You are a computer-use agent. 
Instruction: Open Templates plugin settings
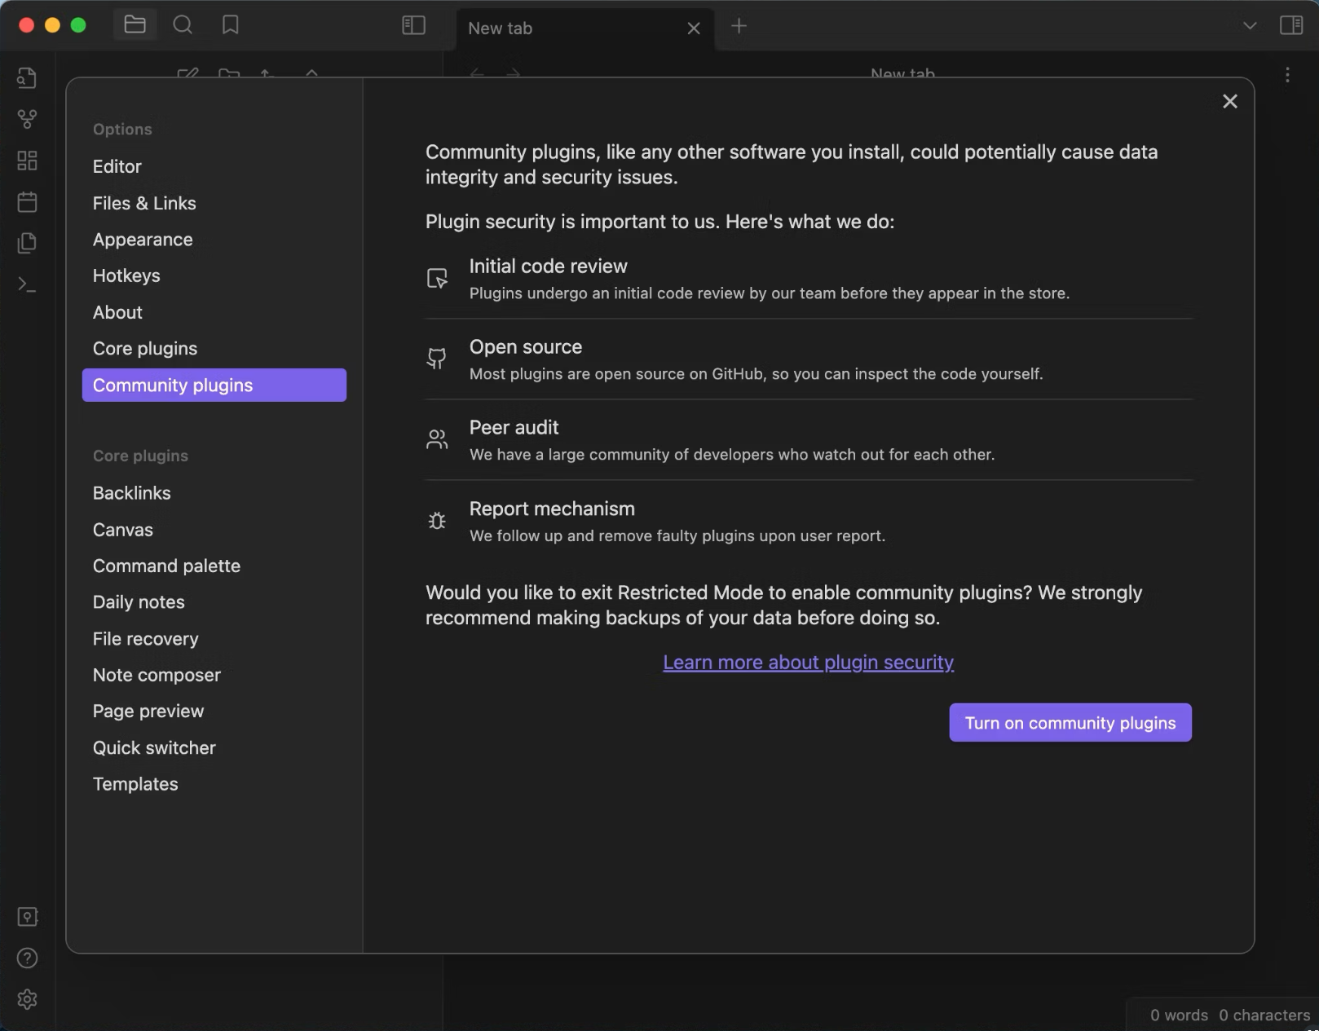point(214,784)
